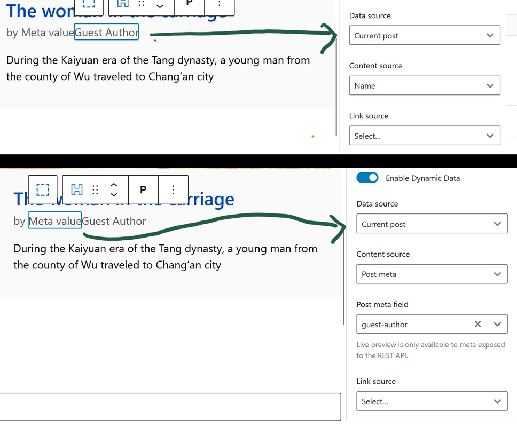Click the empty bordered box at the bottom

pos(170,406)
